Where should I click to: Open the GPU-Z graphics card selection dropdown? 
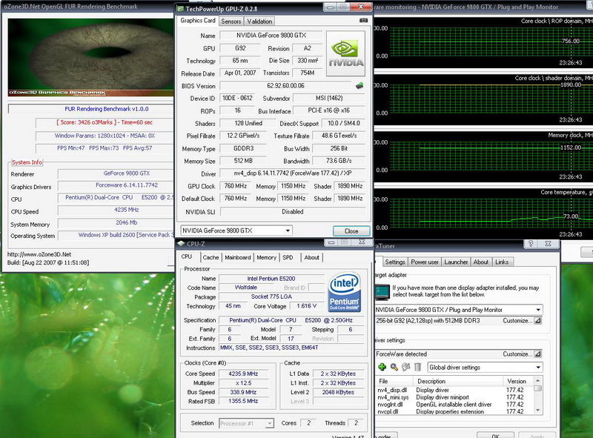pyautogui.click(x=288, y=230)
